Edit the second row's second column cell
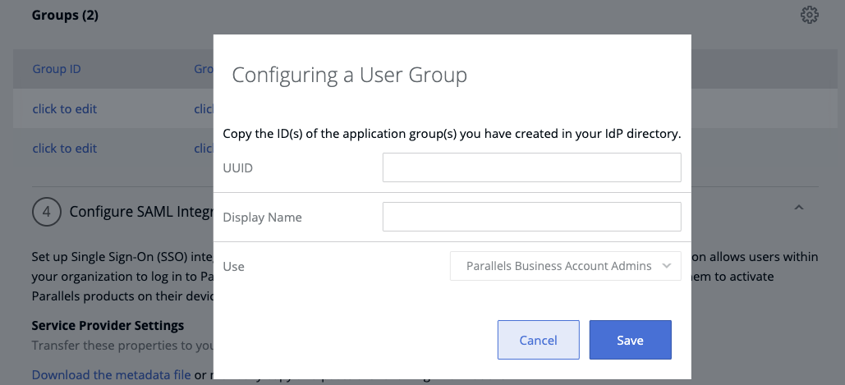 pyautogui.click(x=204, y=148)
